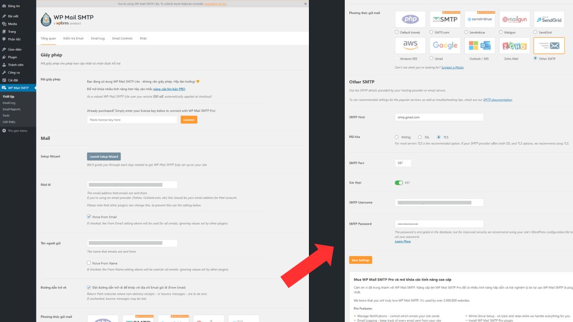Toggle the return path (Đặt đường dẫn trở về) checkbox
This screenshot has width=573, height=322.
click(89, 287)
